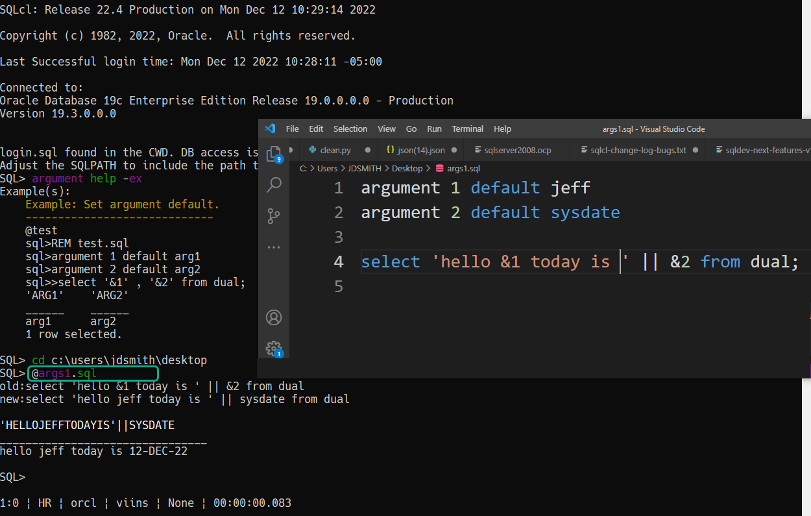Click '&2' in the editor select statement
Screen dimensions: 811x516
pyautogui.click(x=680, y=262)
